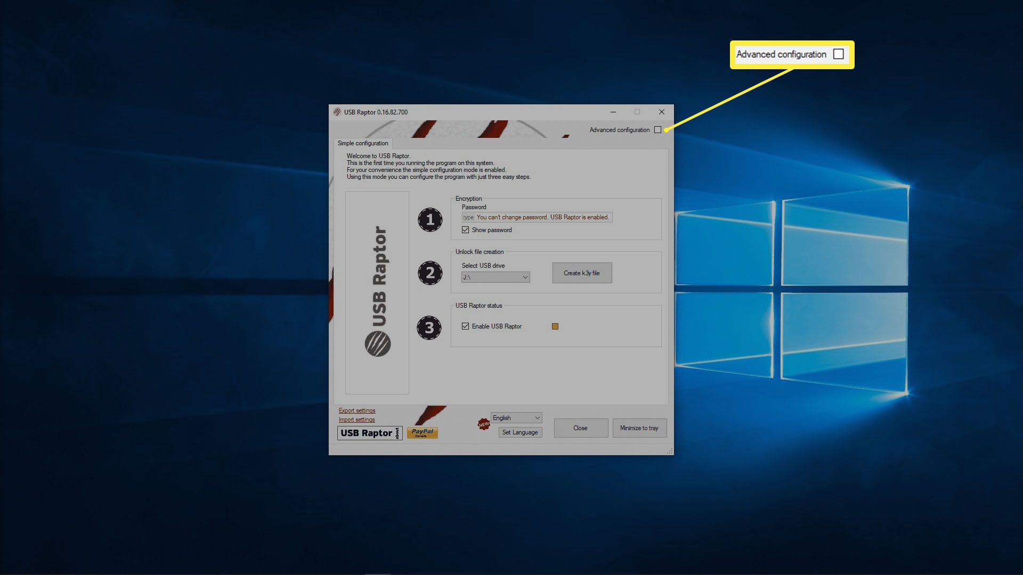Click the 'USB Raptor status' group label
1023x575 pixels.
pyautogui.click(x=478, y=306)
